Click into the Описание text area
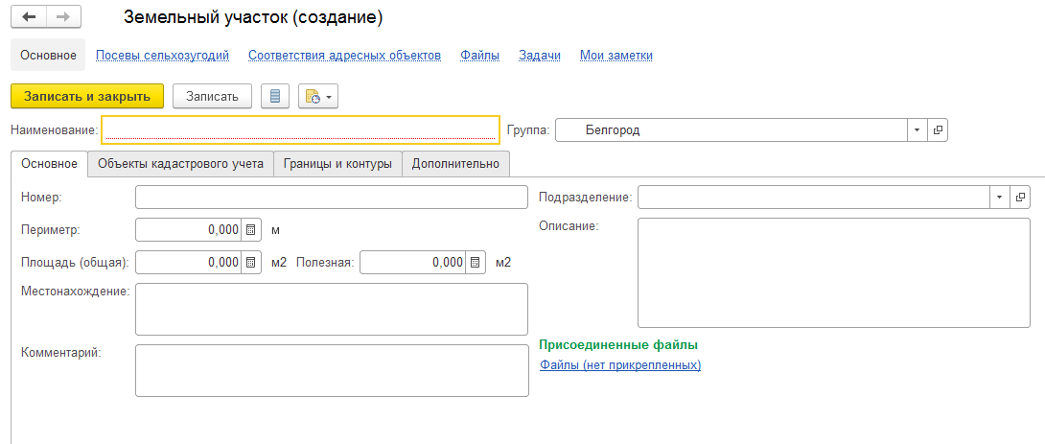The height and width of the screenshot is (444, 1045). tap(834, 272)
